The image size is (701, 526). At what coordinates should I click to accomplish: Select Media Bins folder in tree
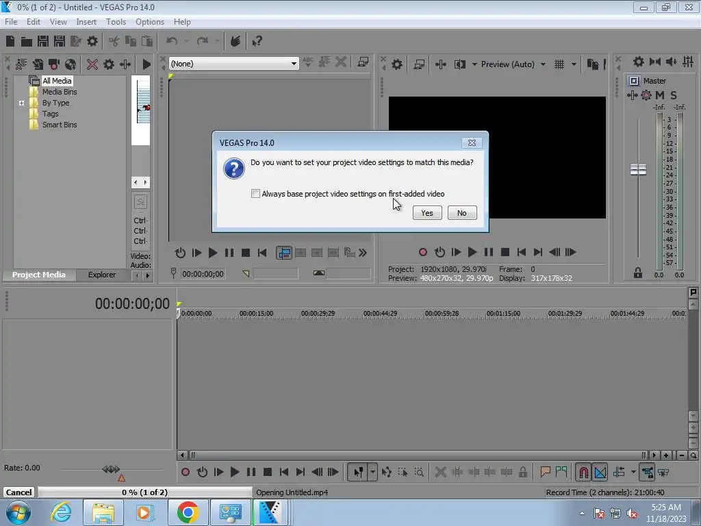[x=60, y=92]
